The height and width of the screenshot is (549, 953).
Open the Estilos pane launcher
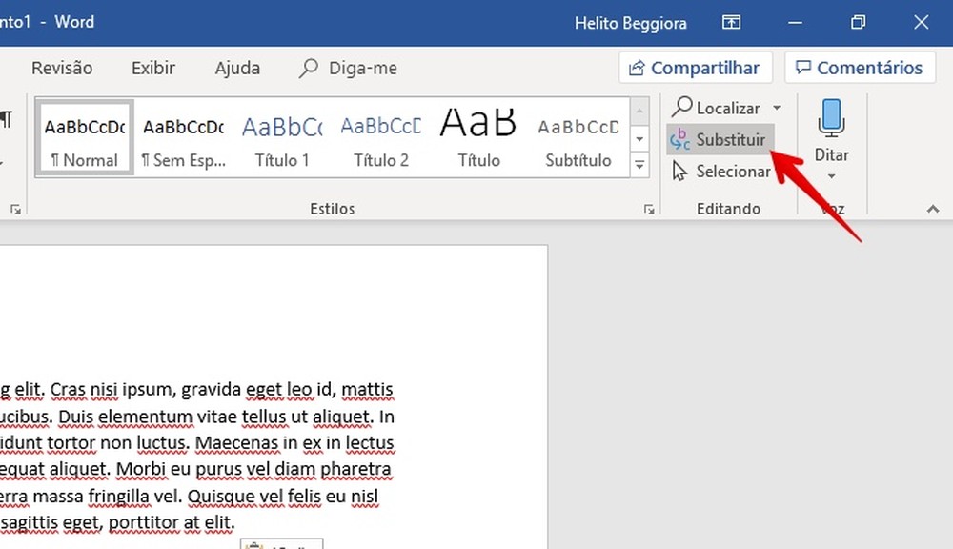click(649, 210)
